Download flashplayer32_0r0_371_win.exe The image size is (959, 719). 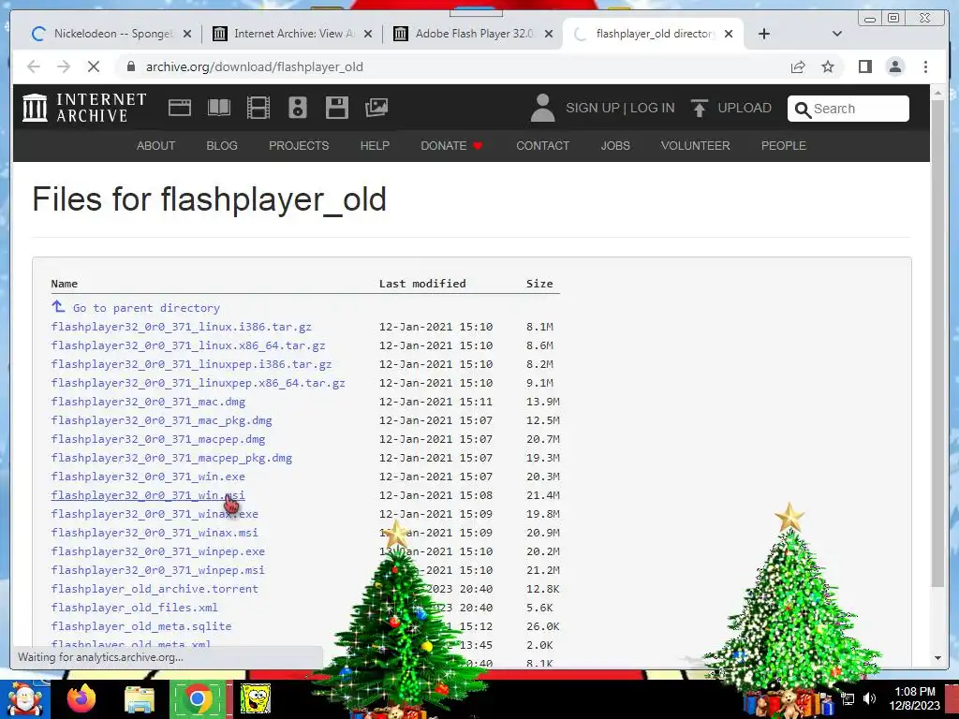(x=148, y=477)
